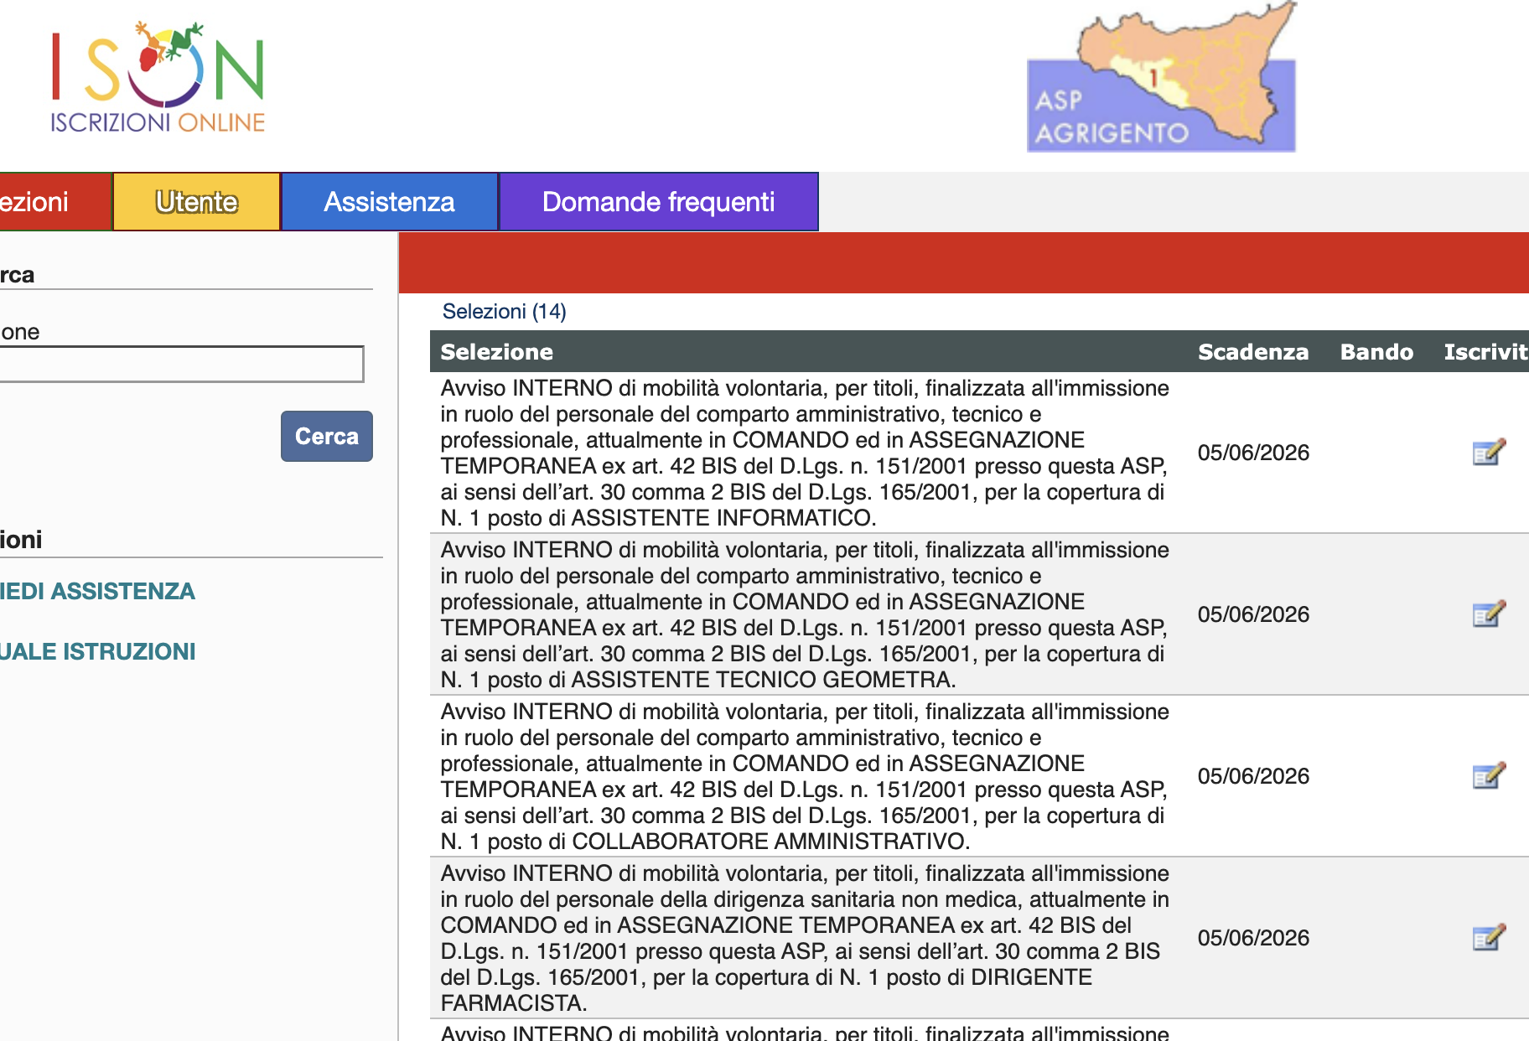The height and width of the screenshot is (1041, 1529).
Task: Click the ASP Agrigento map logo
Action: 1162,77
